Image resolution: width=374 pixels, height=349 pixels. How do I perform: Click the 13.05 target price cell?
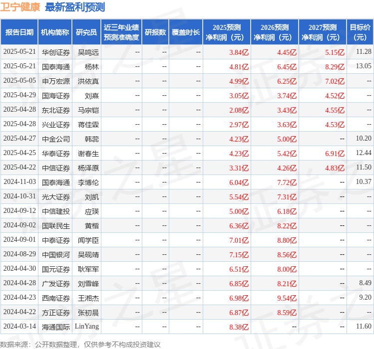pyautogui.click(x=363, y=66)
